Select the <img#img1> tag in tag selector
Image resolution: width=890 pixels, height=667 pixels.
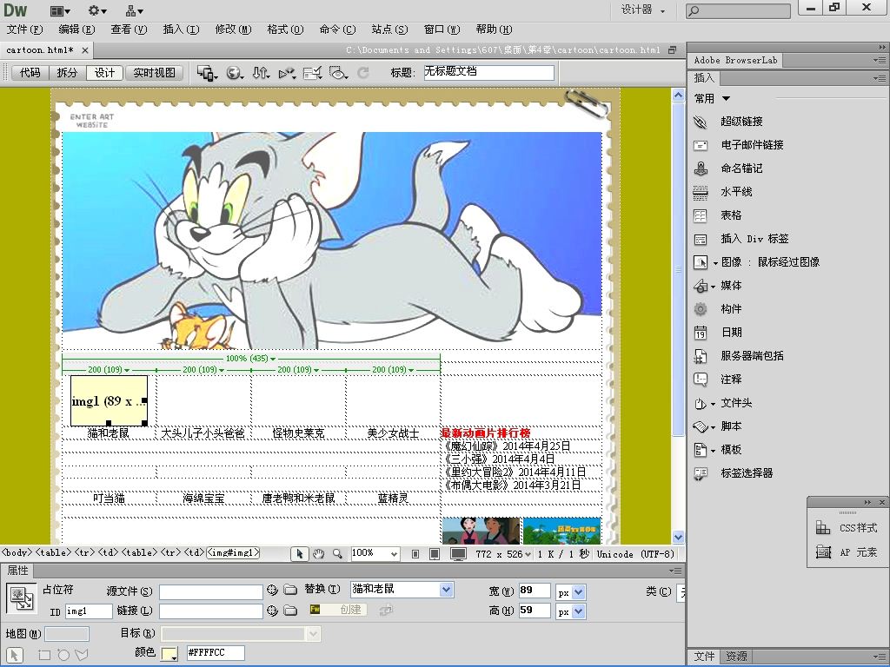pyautogui.click(x=233, y=552)
